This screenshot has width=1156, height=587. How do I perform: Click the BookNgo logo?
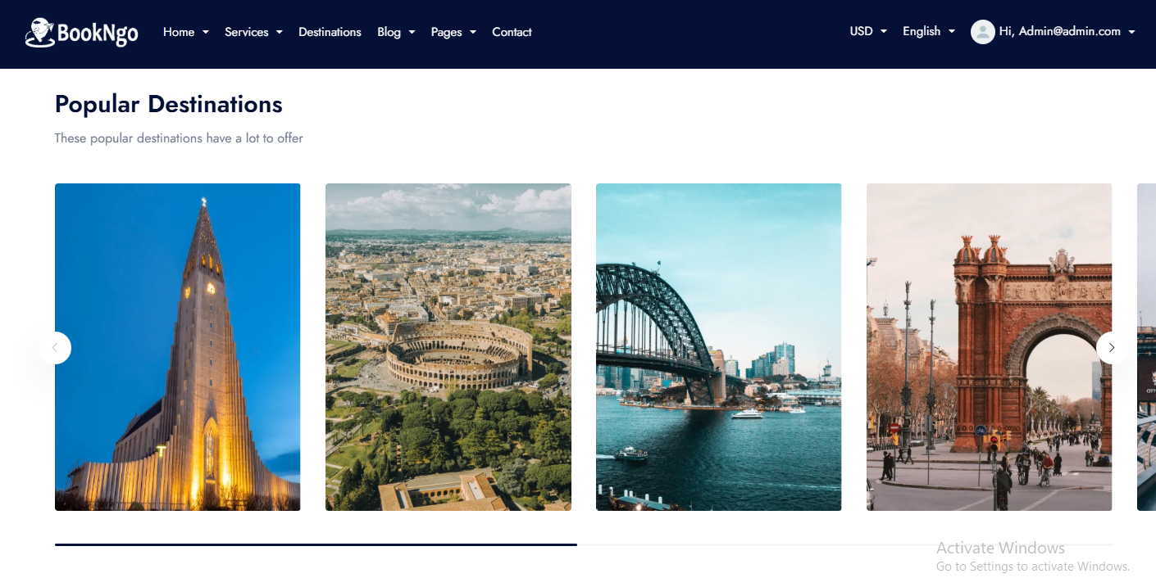[x=81, y=33]
